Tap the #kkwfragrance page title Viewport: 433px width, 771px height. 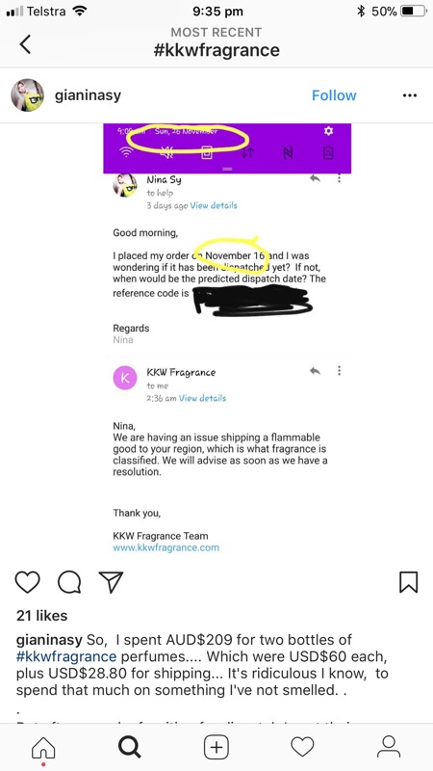click(x=216, y=50)
